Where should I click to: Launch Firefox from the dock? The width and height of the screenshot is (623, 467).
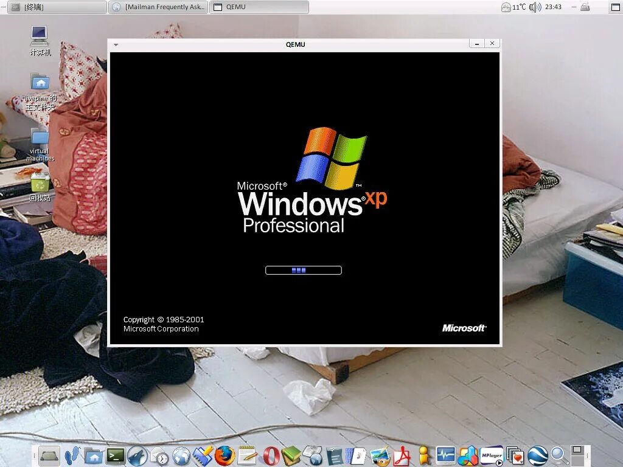tap(224, 456)
